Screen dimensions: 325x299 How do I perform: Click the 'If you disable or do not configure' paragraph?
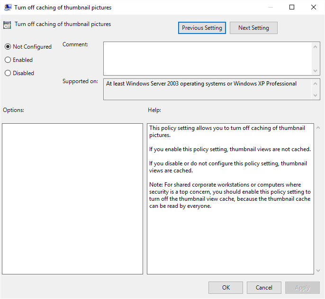(x=228, y=167)
